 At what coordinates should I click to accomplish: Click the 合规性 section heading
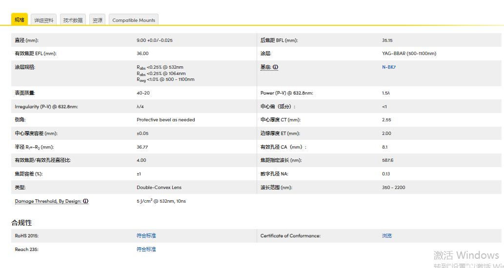point(22,223)
